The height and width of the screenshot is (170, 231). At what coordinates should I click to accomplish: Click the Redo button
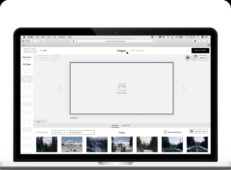coord(55,58)
